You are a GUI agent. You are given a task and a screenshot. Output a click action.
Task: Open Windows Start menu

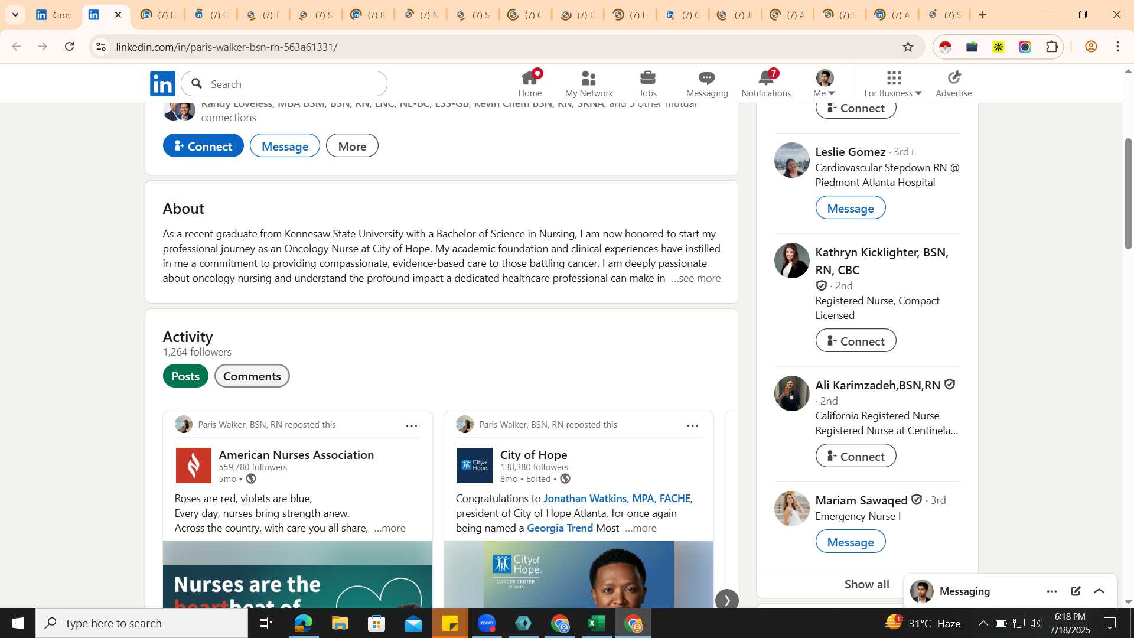(17, 623)
